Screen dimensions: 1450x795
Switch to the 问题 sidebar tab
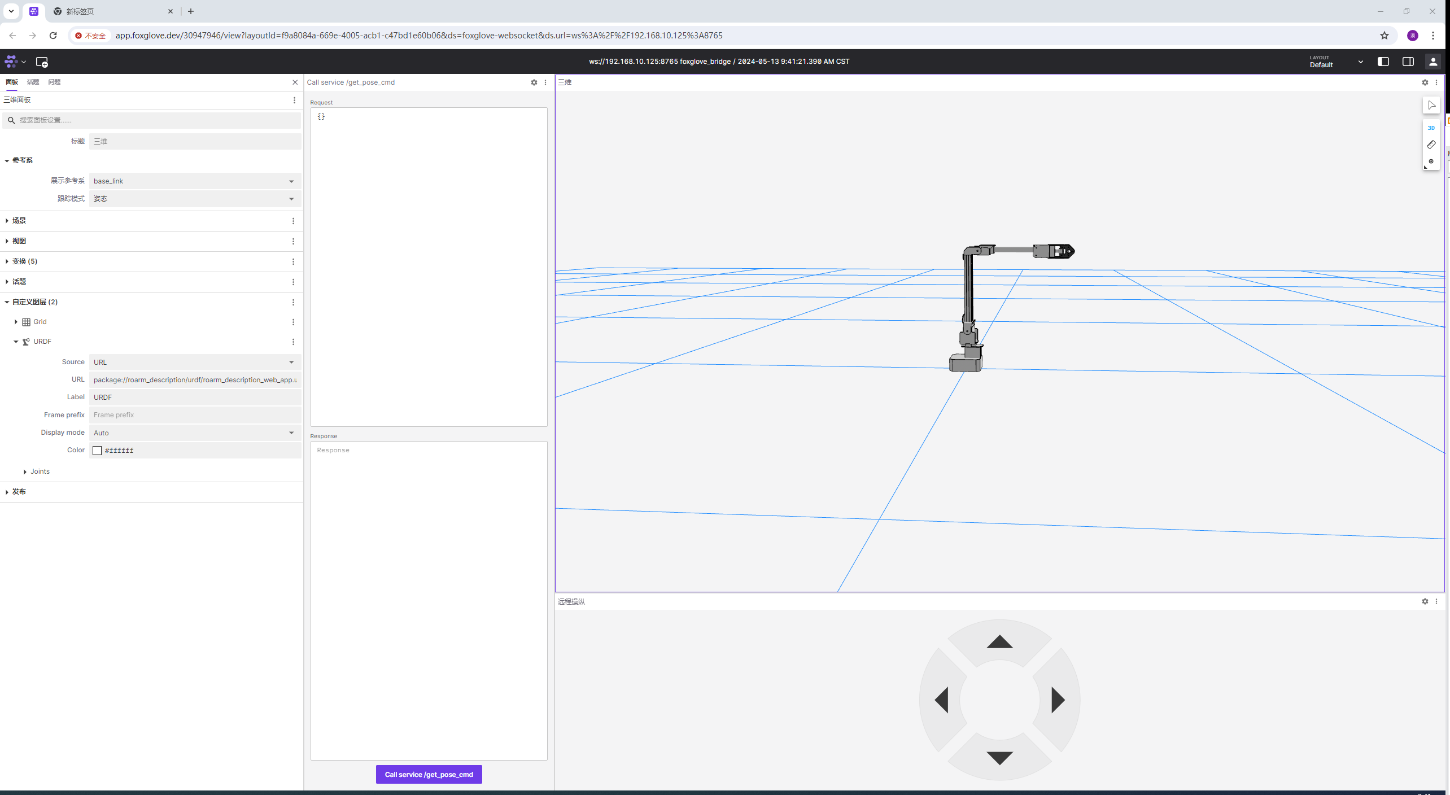tap(54, 82)
